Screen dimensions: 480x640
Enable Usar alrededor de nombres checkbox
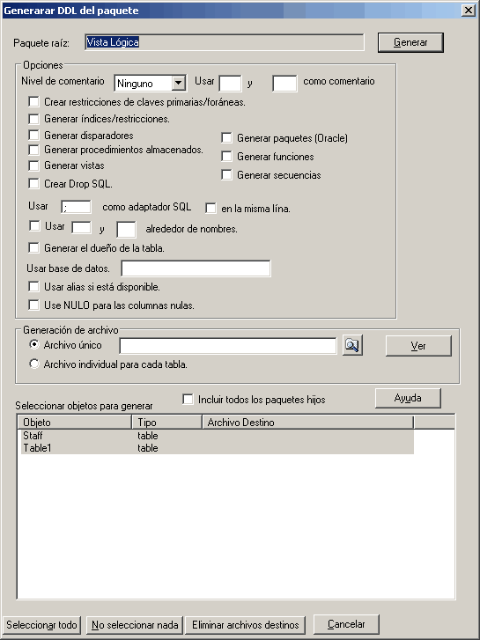pos(34,225)
